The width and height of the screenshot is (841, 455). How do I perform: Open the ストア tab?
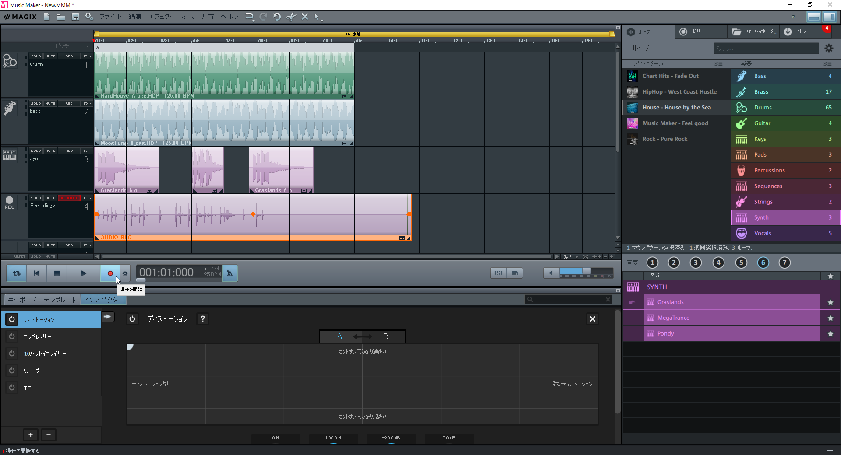tap(802, 31)
